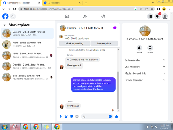This screenshot has height=130, width=173.
Task: Click the Hi Danitac, is this still available message
Action: [x=83, y=60]
